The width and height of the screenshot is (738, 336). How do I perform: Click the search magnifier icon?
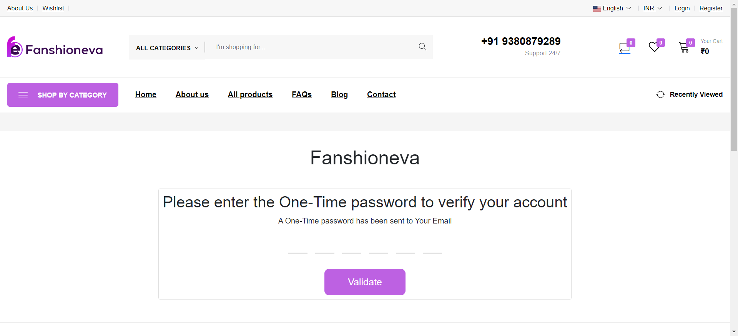(x=422, y=47)
